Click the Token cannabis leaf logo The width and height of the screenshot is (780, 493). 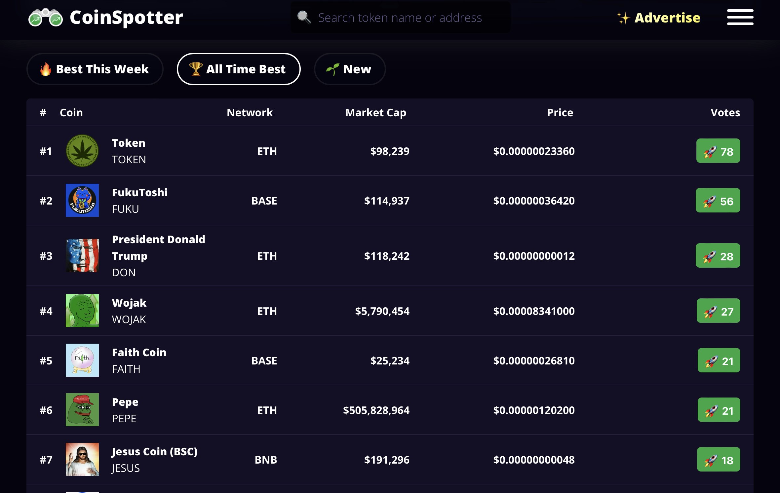click(x=82, y=151)
